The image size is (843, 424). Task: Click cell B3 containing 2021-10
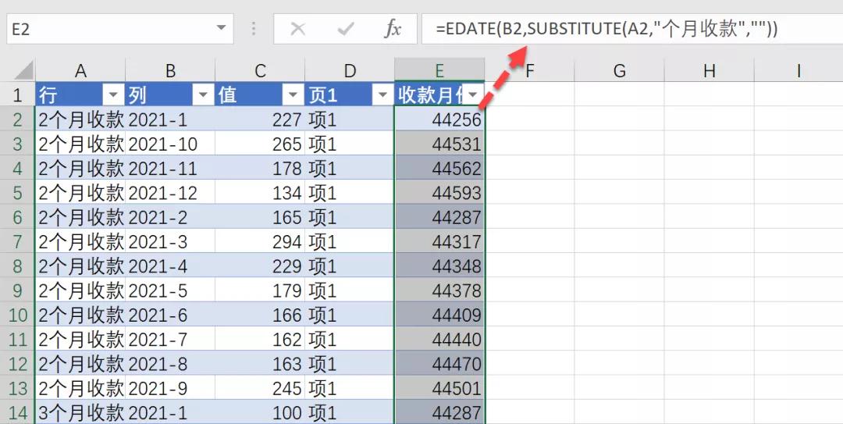[170, 144]
